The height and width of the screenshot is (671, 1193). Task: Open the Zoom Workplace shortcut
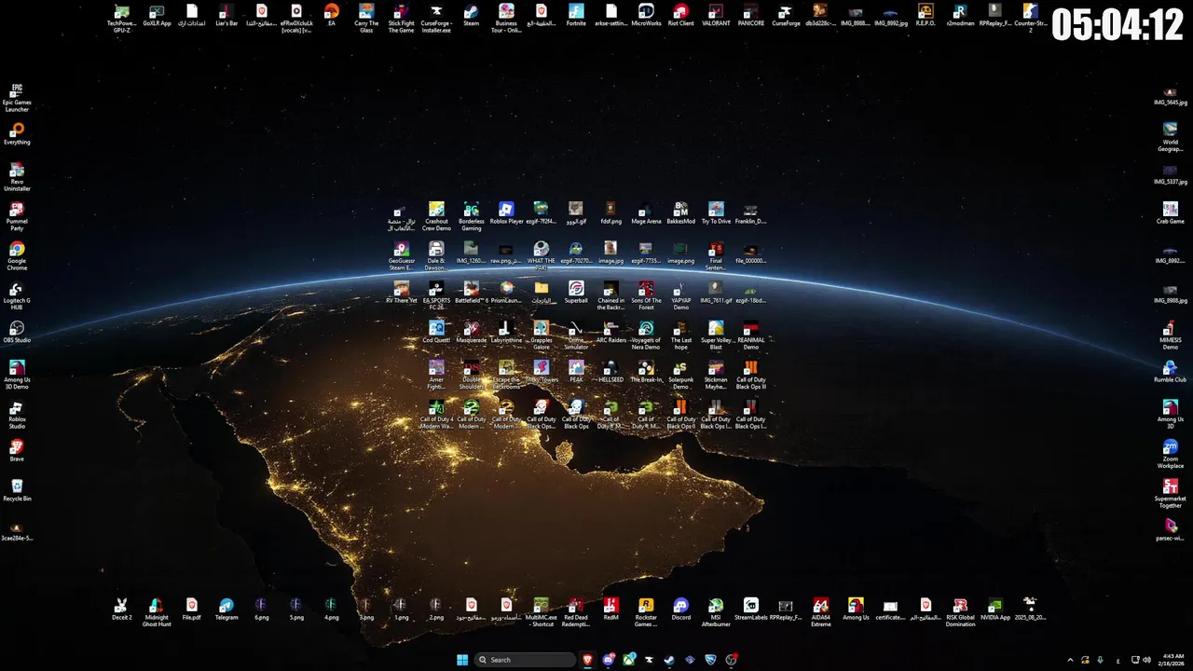coord(1171,454)
